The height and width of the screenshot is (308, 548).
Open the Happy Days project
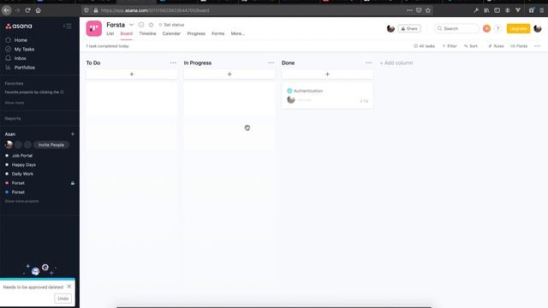pos(24,165)
